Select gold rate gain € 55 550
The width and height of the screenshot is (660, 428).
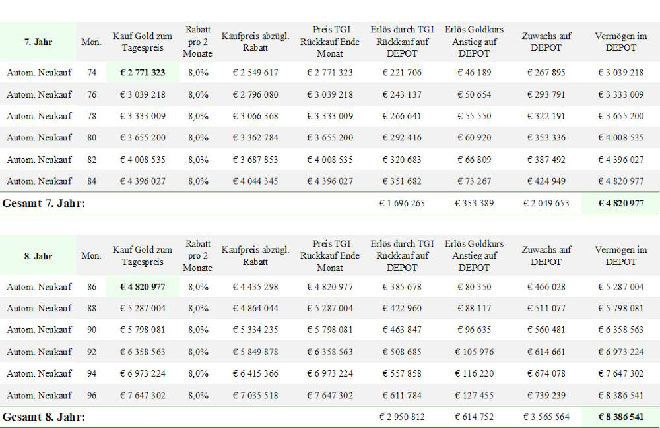point(475,116)
